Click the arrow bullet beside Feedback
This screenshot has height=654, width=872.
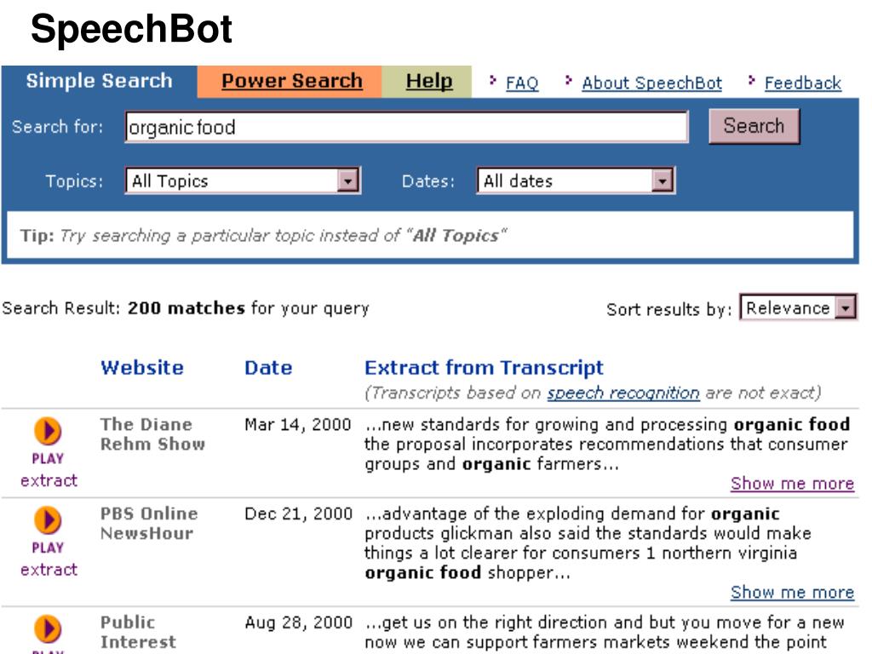point(752,81)
